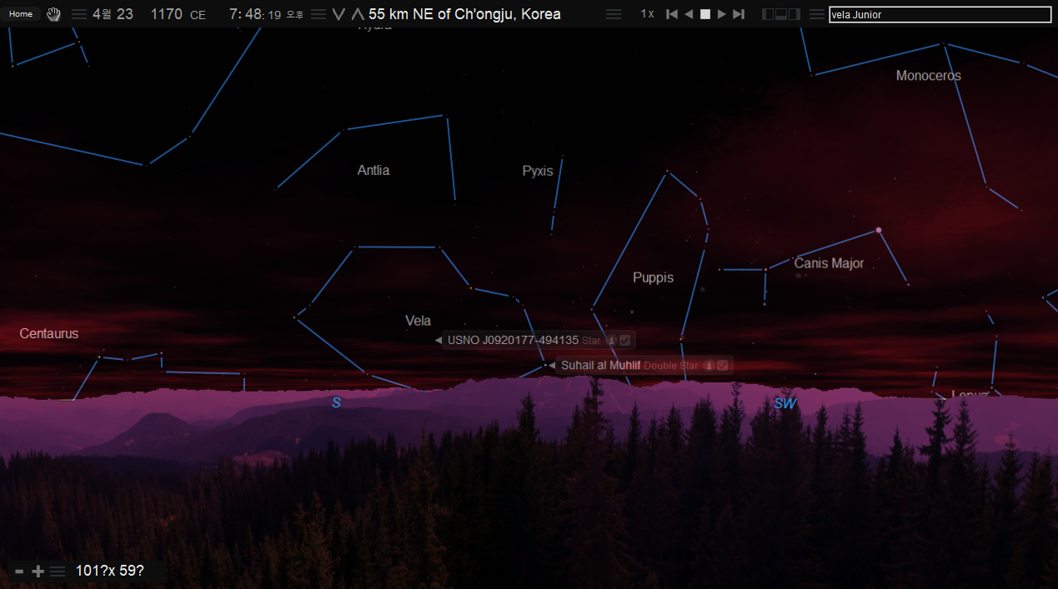Click the Antlia constellation label
This screenshot has width=1058, height=589.
[374, 170]
